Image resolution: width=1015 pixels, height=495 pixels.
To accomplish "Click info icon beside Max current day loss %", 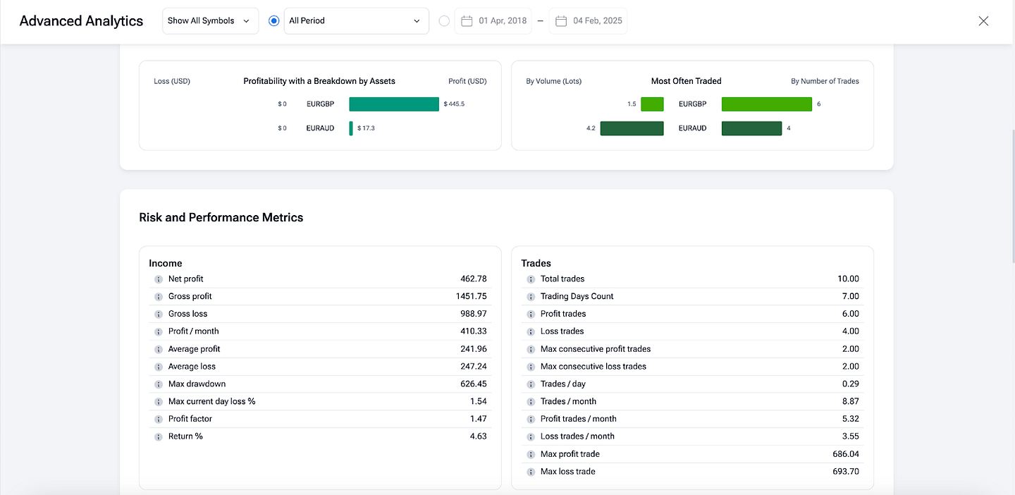I will [159, 401].
